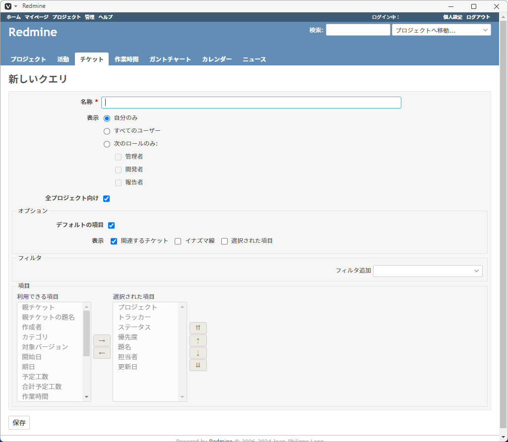The height and width of the screenshot is (442, 508).
Task: Move selected column to top button
Action: (198, 328)
